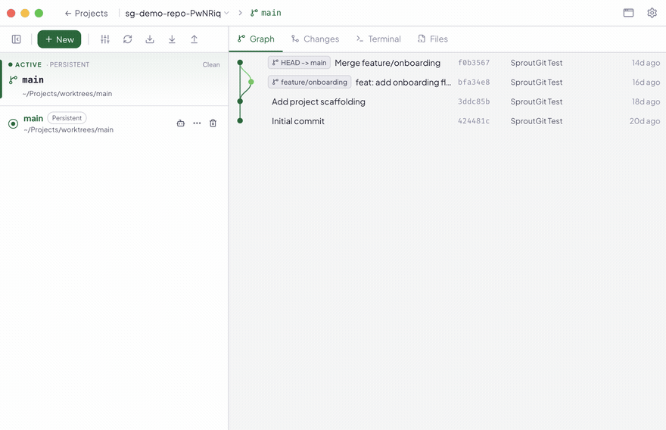Image resolution: width=666 pixels, height=430 pixels.
Task: Switch to the Terminal tab
Action: coord(378,39)
